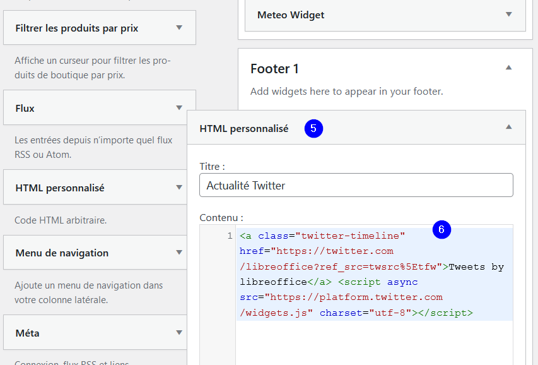Click the HTML personnalisé title in available widgets

(60, 188)
